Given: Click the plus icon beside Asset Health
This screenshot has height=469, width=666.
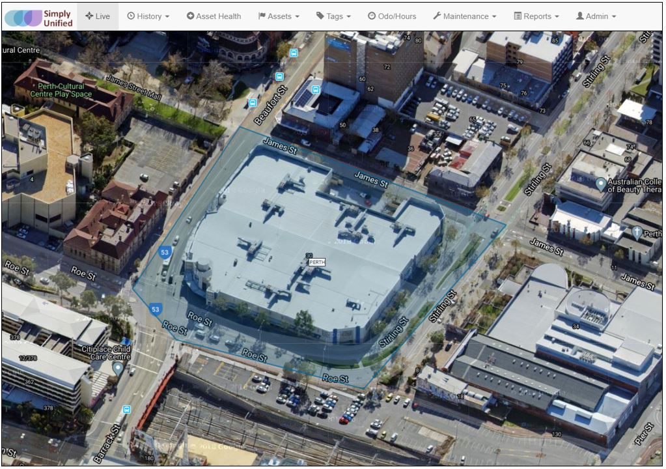Looking at the screenshot, I should 190,16.
